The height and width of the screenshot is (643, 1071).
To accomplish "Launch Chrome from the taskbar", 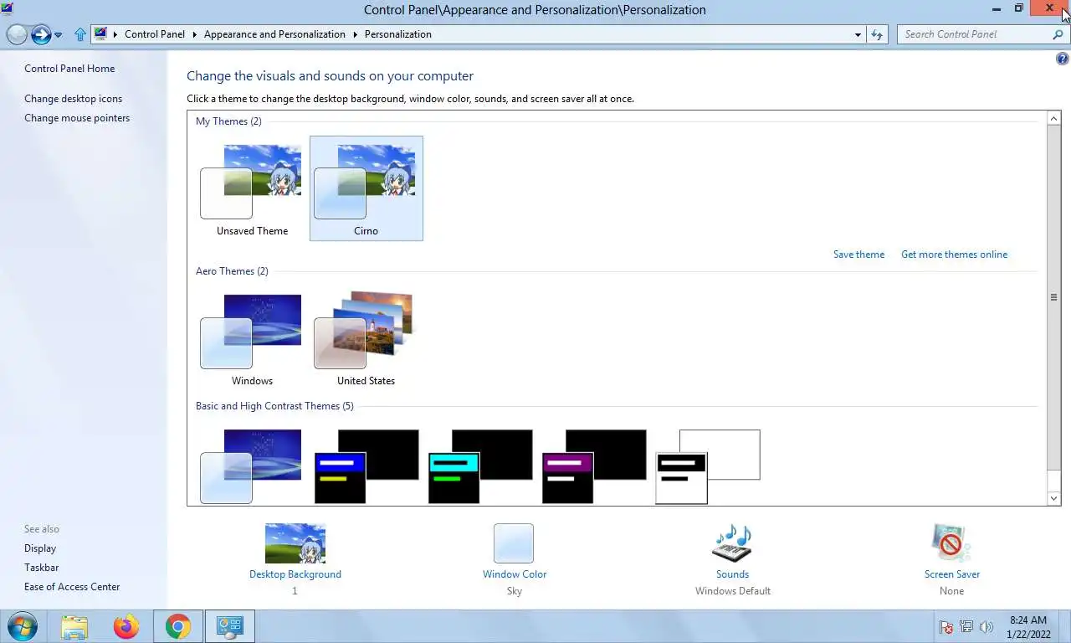I will pos(177,626).
